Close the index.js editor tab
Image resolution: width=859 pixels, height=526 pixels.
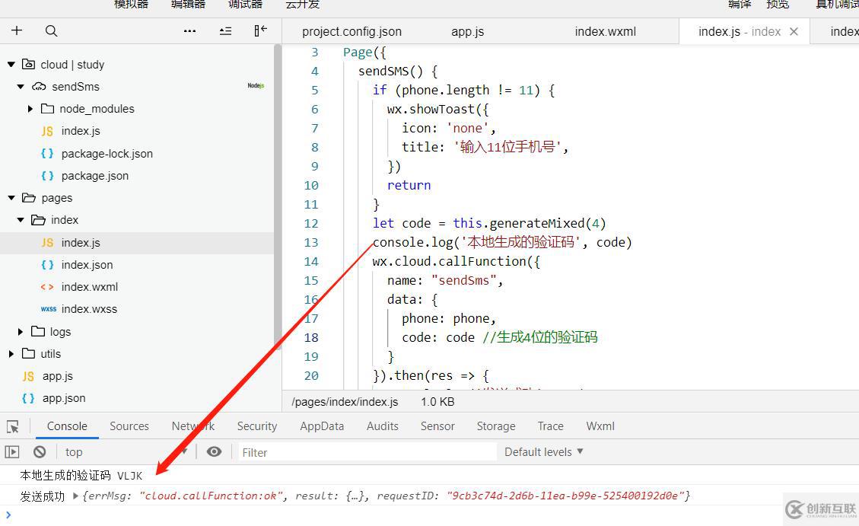pyautogui.click(x=794, y=32)
